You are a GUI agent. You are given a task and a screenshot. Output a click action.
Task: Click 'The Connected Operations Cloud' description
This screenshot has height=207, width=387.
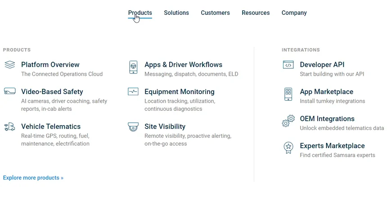pyautogui.click(x=62, y=74)
